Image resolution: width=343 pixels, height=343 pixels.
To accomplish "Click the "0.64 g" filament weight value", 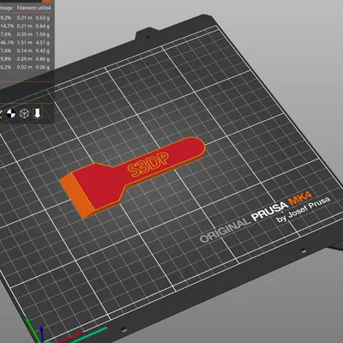I will (43, 26).
